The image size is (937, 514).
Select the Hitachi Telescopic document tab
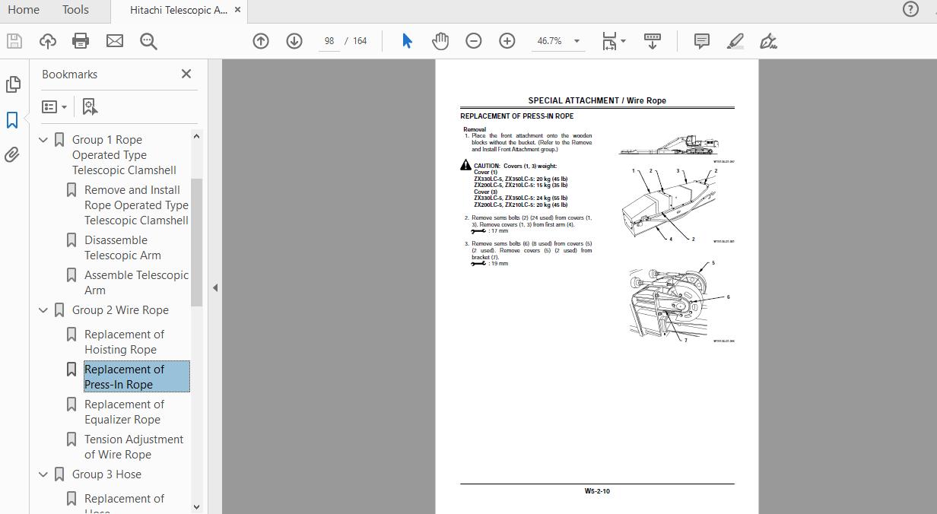coord(178,11)
